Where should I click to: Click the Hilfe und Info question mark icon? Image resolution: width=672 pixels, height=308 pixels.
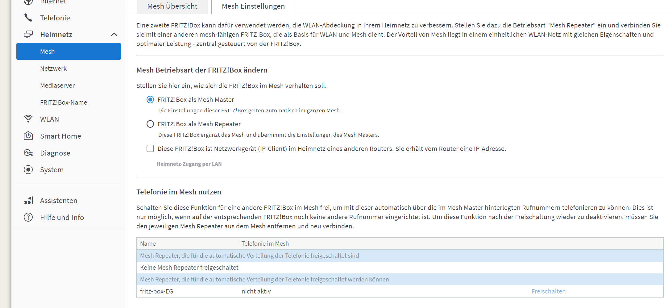click(x=28, y=217)
